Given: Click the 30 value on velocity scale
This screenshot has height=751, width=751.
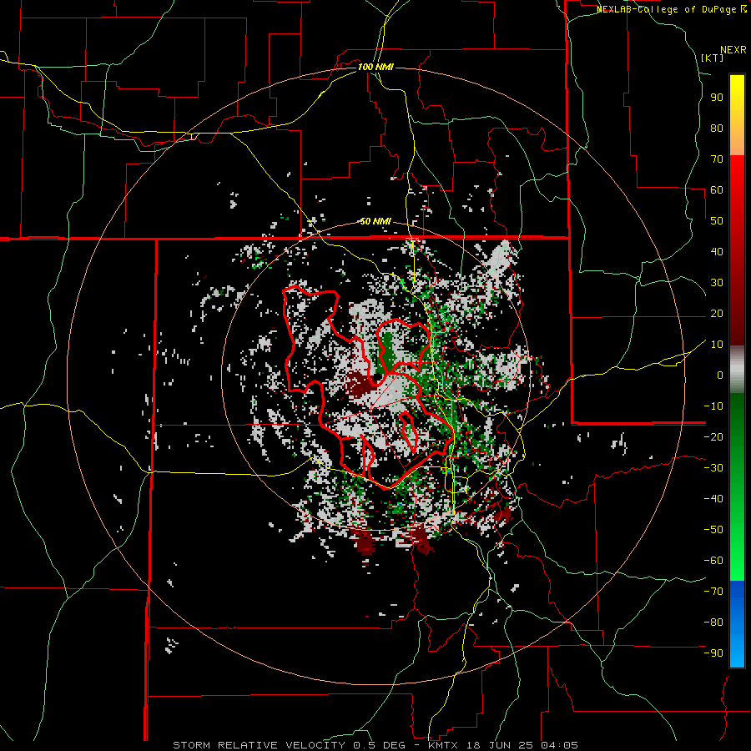Looking at the screenshot, I should click(717, 283).
